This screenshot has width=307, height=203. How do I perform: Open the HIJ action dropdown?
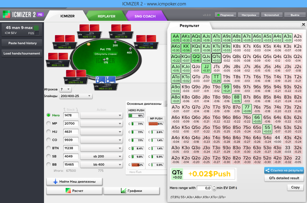pyautogui.click(x=102, y=132)
